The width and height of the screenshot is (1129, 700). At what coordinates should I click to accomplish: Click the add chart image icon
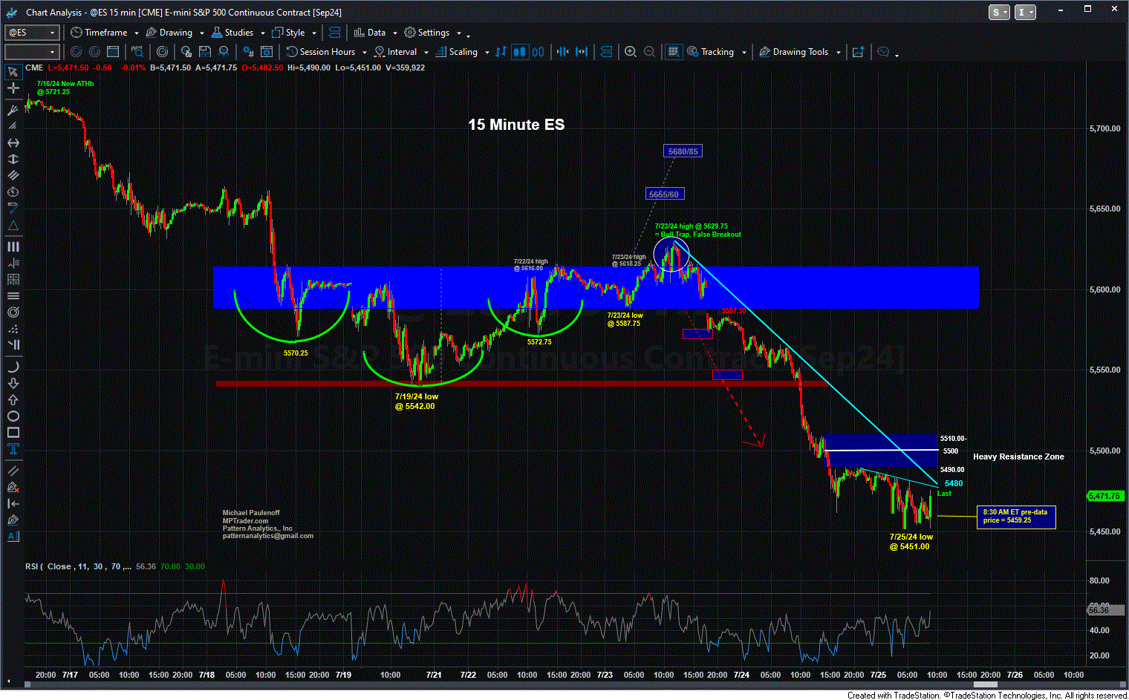(x=858, y=52)
